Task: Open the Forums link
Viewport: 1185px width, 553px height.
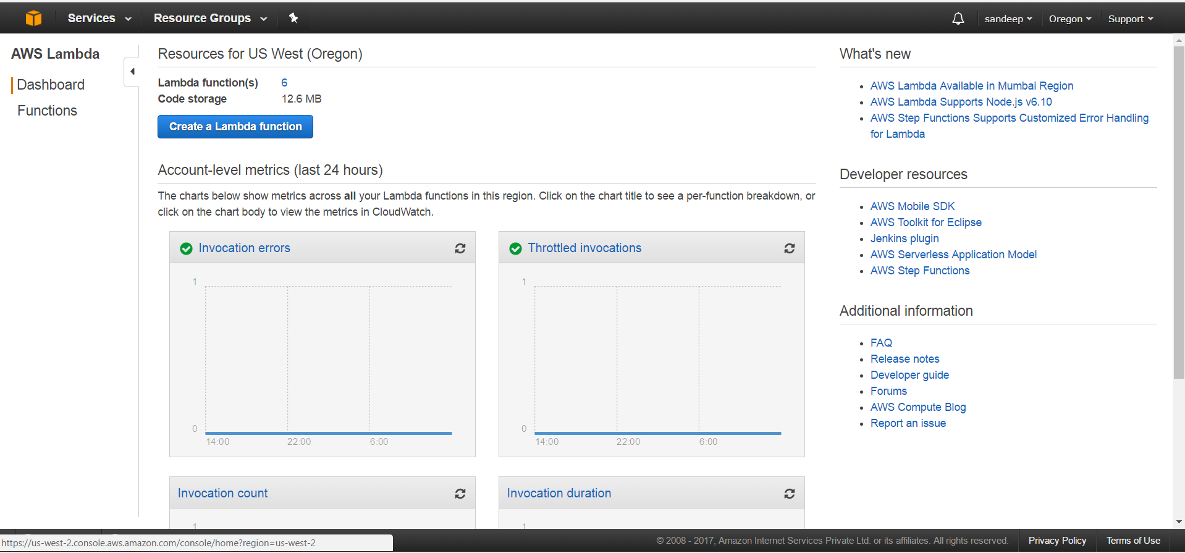Action: click(888, 391)
